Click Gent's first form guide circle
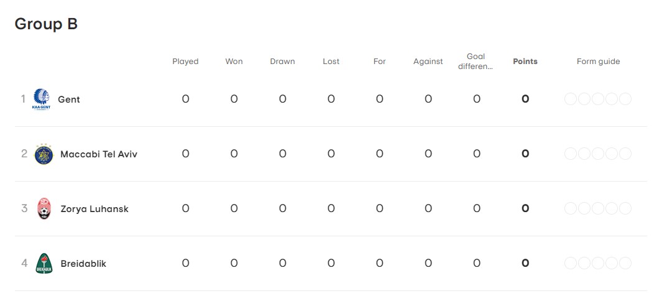 [571, 100]
